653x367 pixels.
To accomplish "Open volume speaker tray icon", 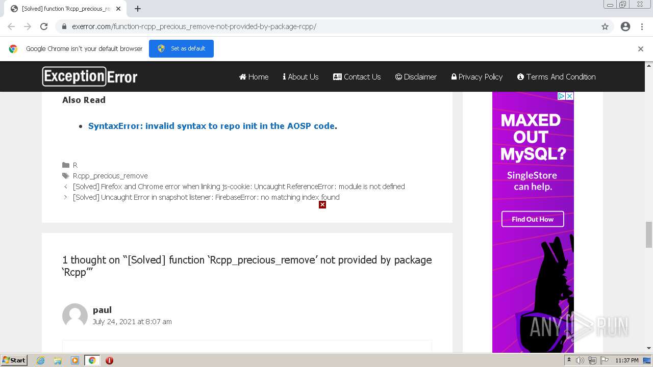I will click(x=580, y=360).
